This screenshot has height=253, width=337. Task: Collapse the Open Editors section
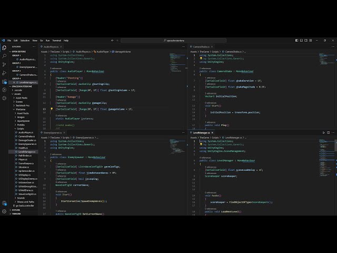[23, 52]
